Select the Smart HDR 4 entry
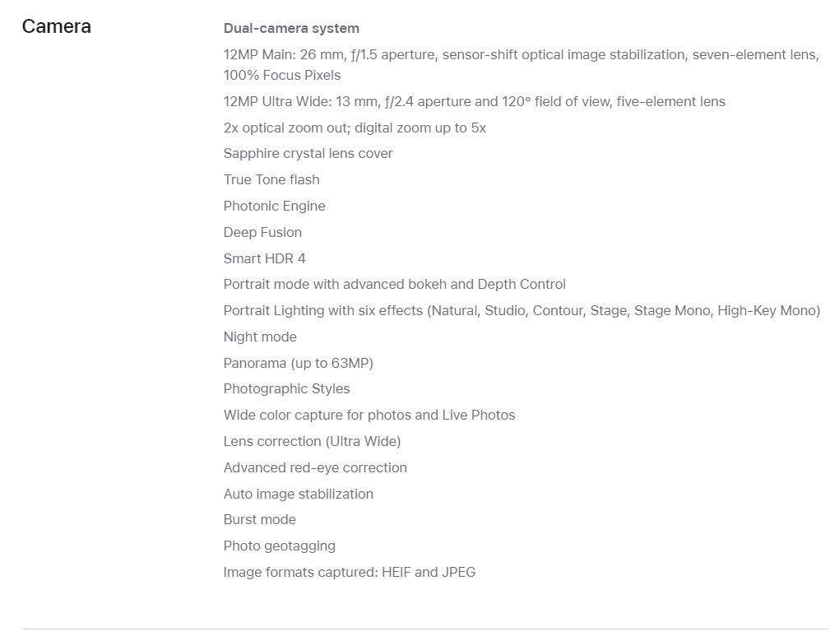This screenshot has width=830, height=641. tap(265, 258)
